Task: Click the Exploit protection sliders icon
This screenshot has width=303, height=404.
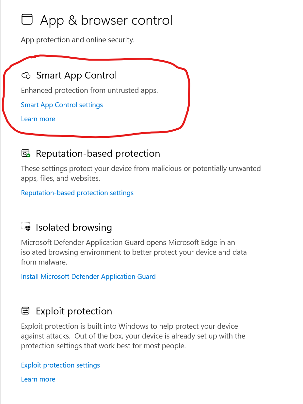Action: coord(25,311)
